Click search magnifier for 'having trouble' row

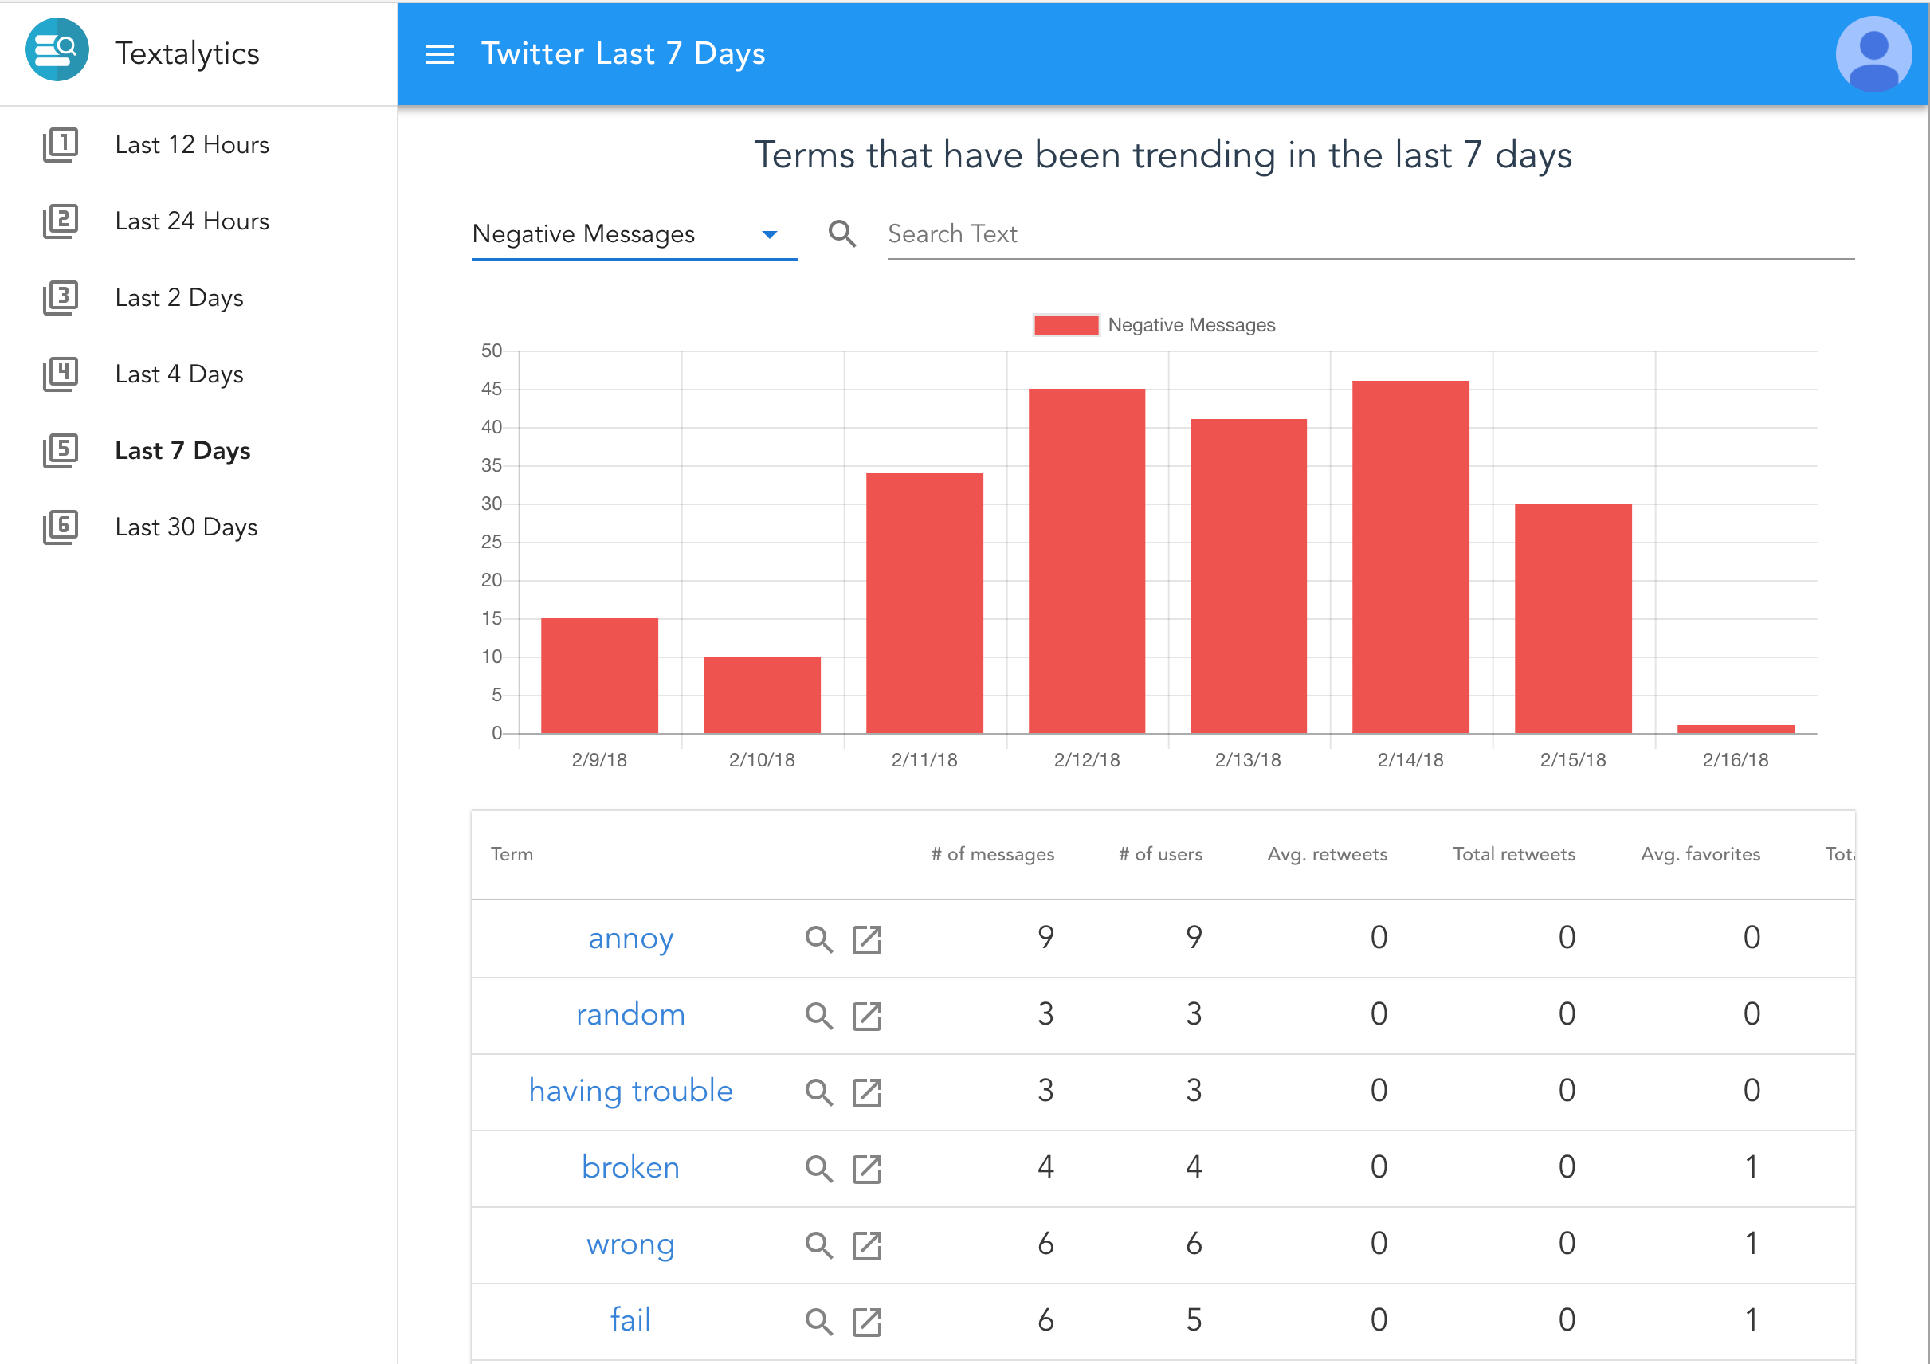(818, 1092)
